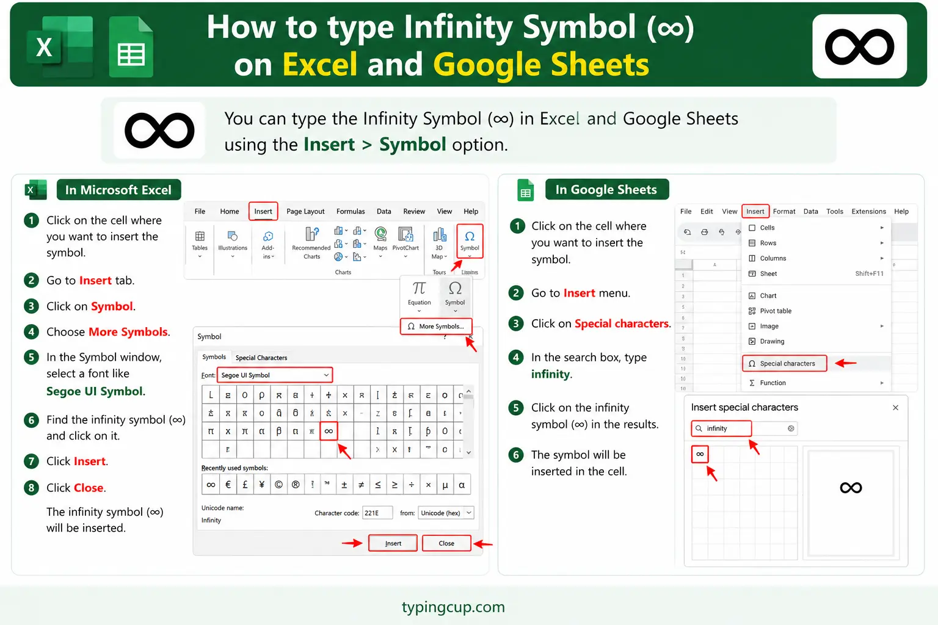Expand the Columns submenu in Insert menu
The image size is (938, 625).
click(x=882, y=258)
